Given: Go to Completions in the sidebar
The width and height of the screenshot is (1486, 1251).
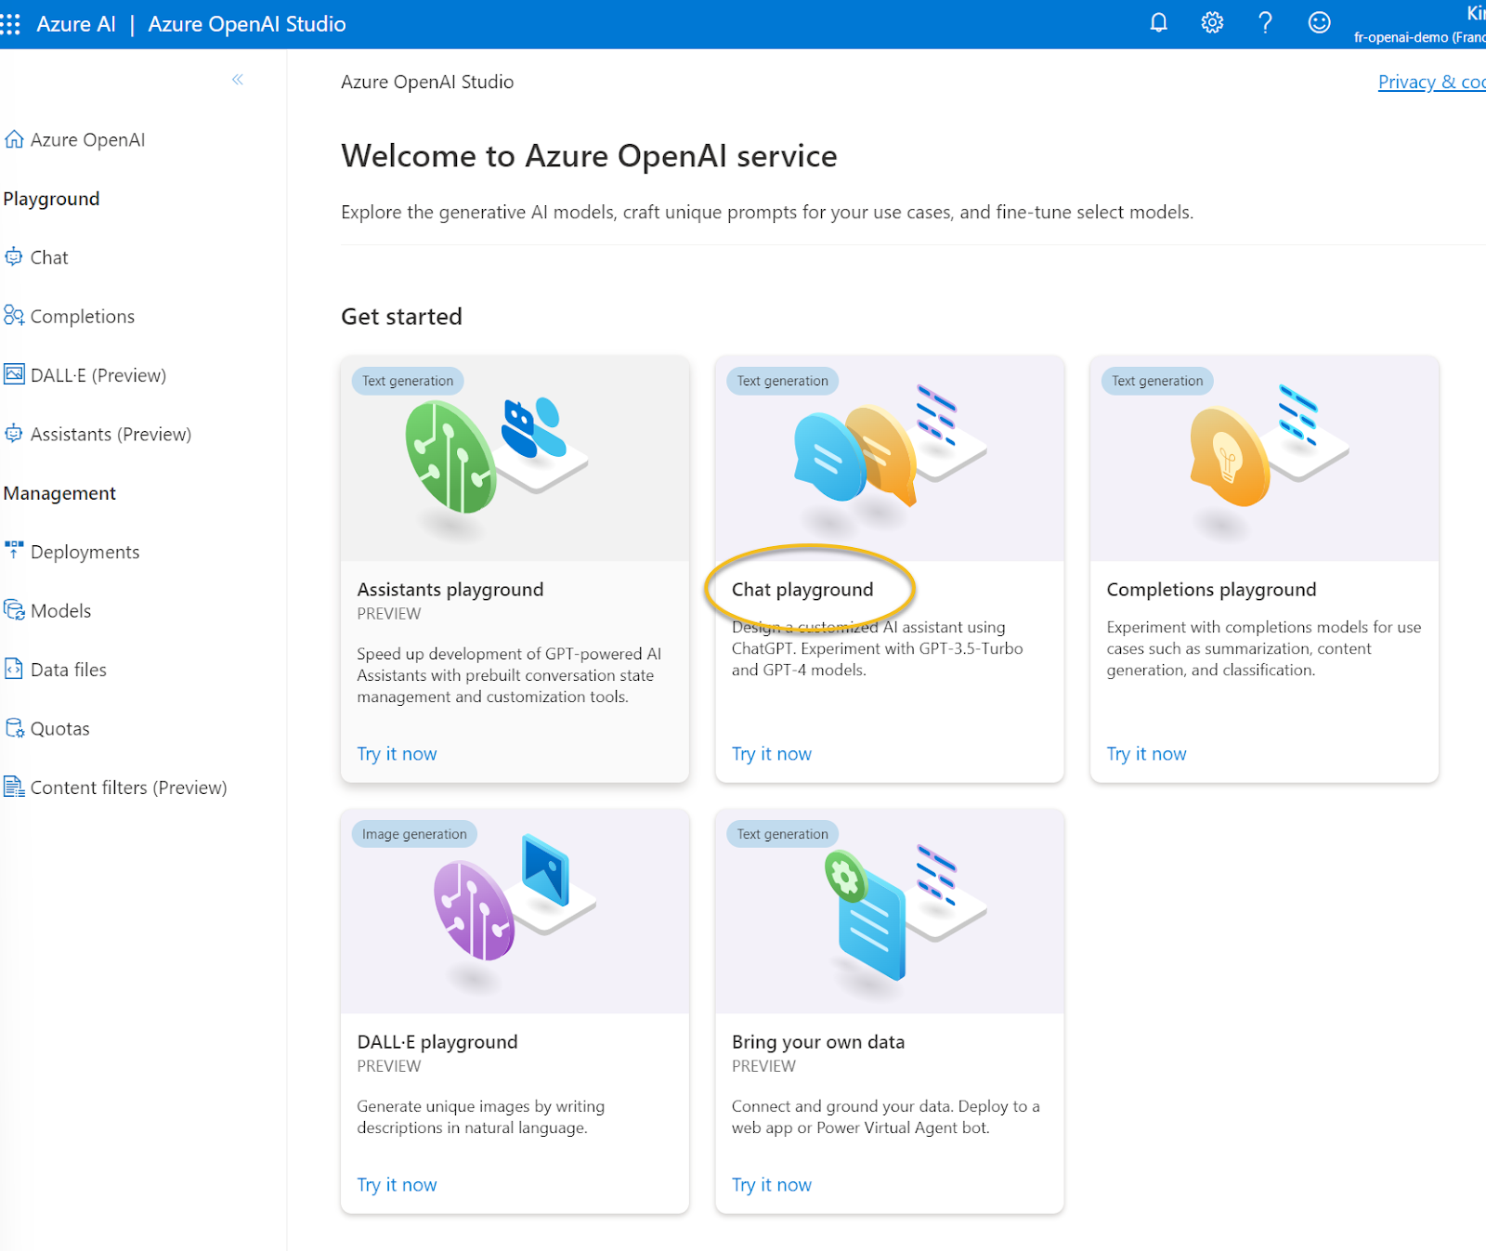Looking at the screenshot, I should pyautogui.click(x=83, y=317).
